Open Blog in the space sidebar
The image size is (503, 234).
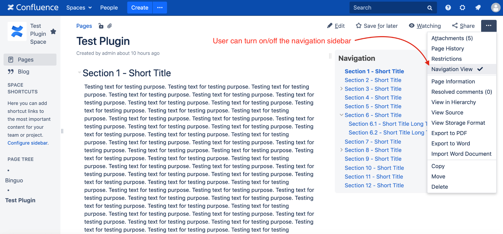coord(30,72)
